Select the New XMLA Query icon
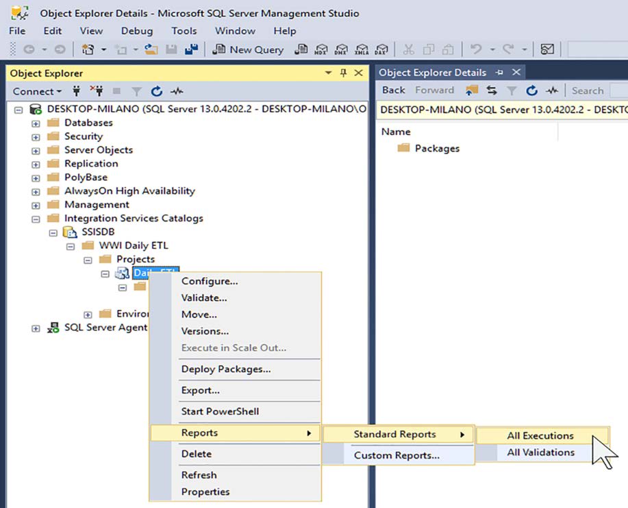 coord(362,49)
